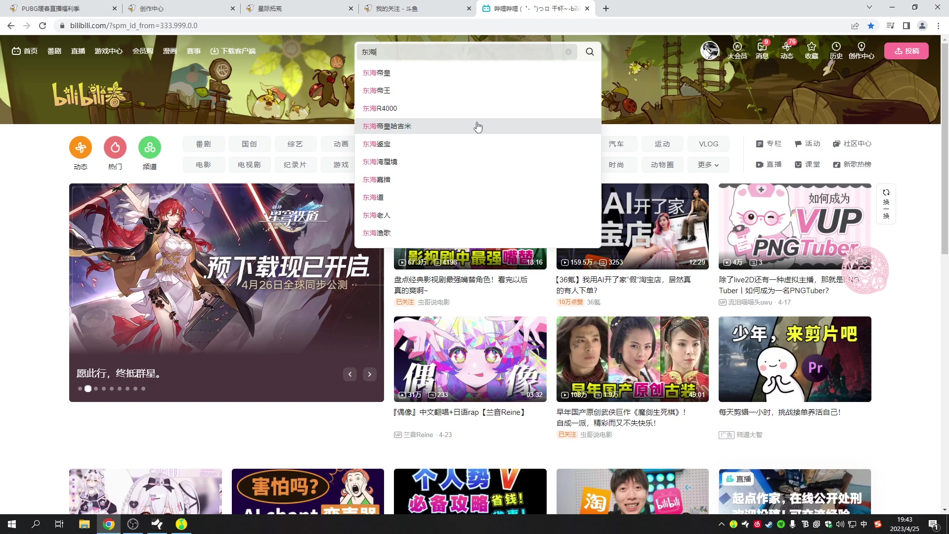
Task: Open the 纪录片 category button
Action: coord(296,165)
